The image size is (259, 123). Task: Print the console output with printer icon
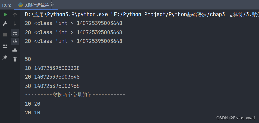(x=15, y=51)
